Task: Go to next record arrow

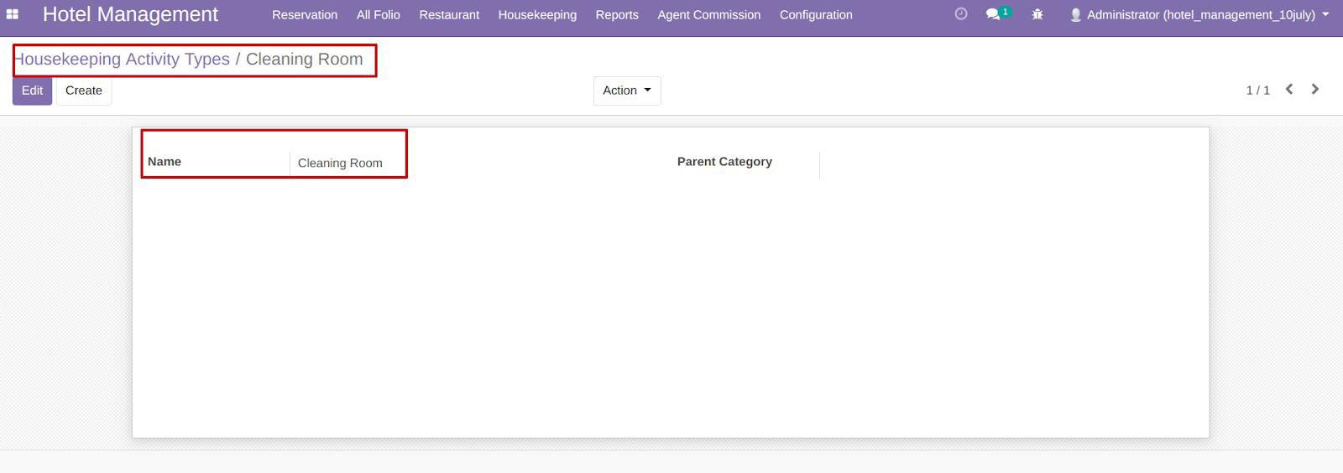Action: [1315, 89]
